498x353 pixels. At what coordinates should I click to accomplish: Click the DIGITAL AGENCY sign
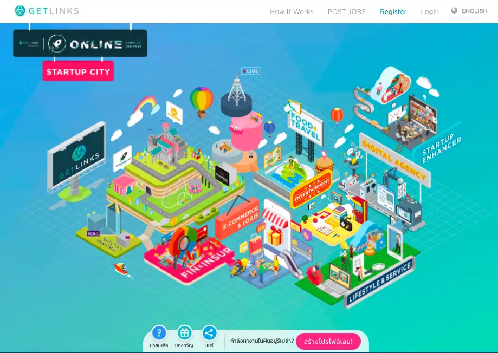pyautogui.click(x=392, y=157)
